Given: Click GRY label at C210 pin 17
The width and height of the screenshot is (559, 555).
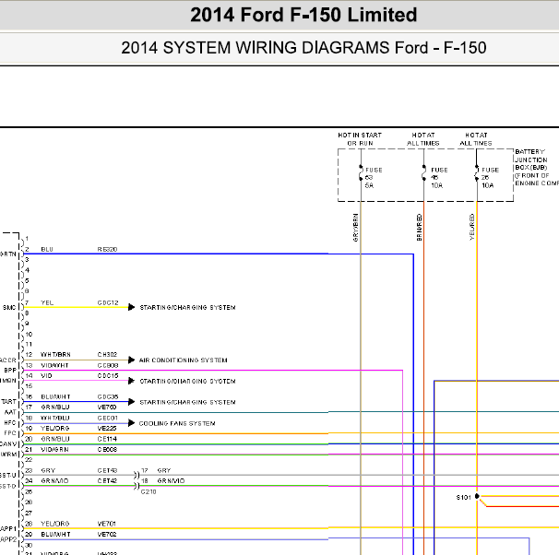Looking at the screenshot, I should point(164,470).
